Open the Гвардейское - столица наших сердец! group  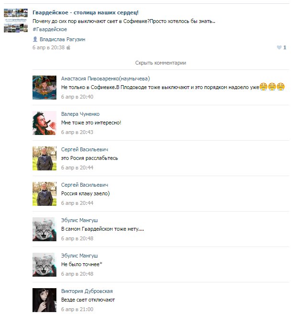[86, 12]
